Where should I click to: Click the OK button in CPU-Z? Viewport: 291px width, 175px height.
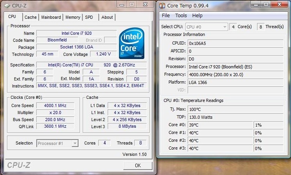[x=138, y=165]
